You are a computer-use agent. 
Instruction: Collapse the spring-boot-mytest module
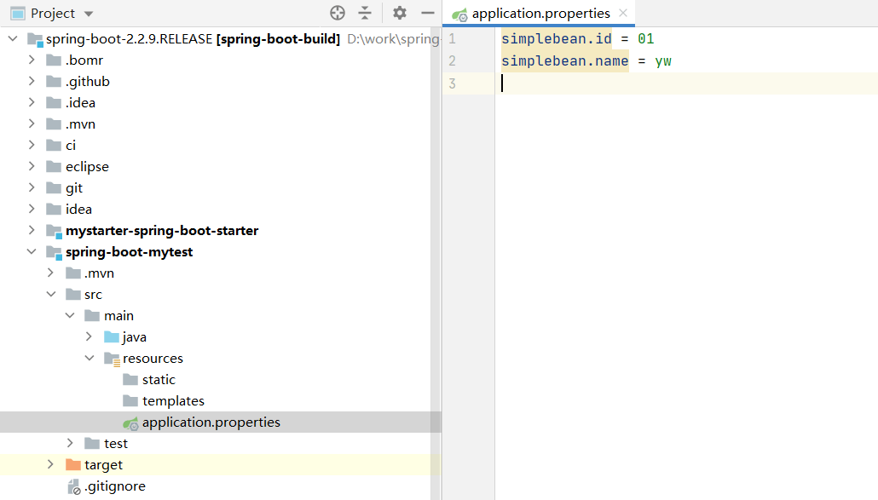point(32,252)
